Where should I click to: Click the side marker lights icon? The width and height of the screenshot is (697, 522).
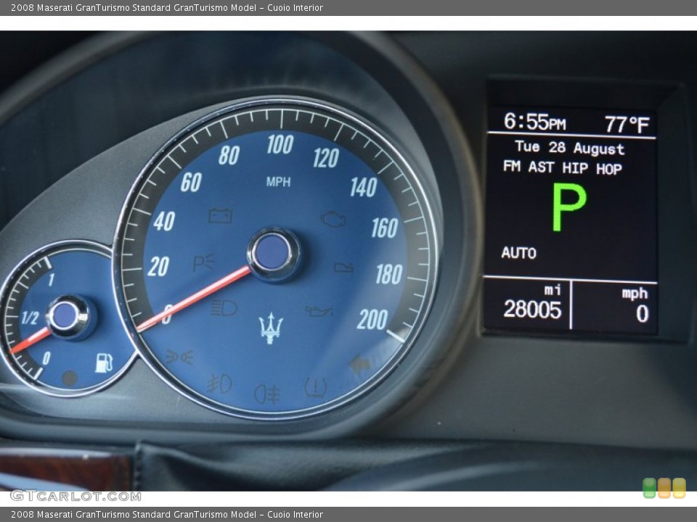coord(179,357)
